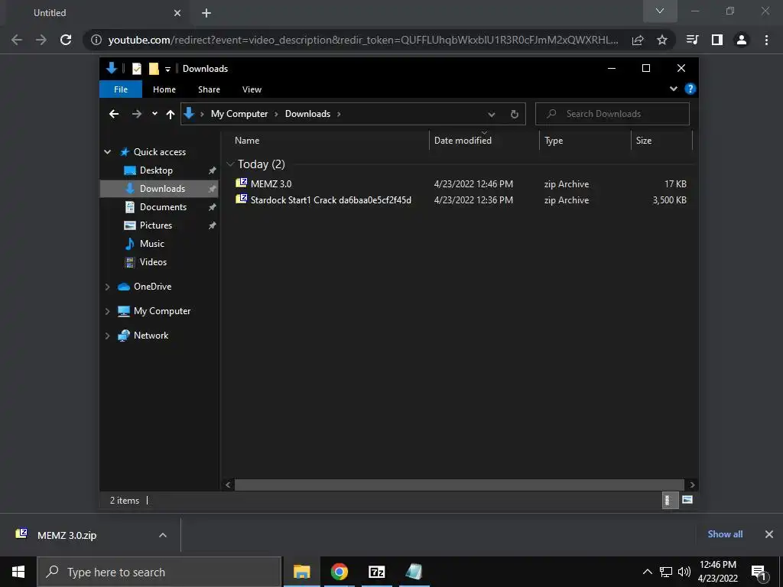Sort files by Date modified column
Image resolution: width=783 pixels, height=587 pixels.
(x=484, y=141)
